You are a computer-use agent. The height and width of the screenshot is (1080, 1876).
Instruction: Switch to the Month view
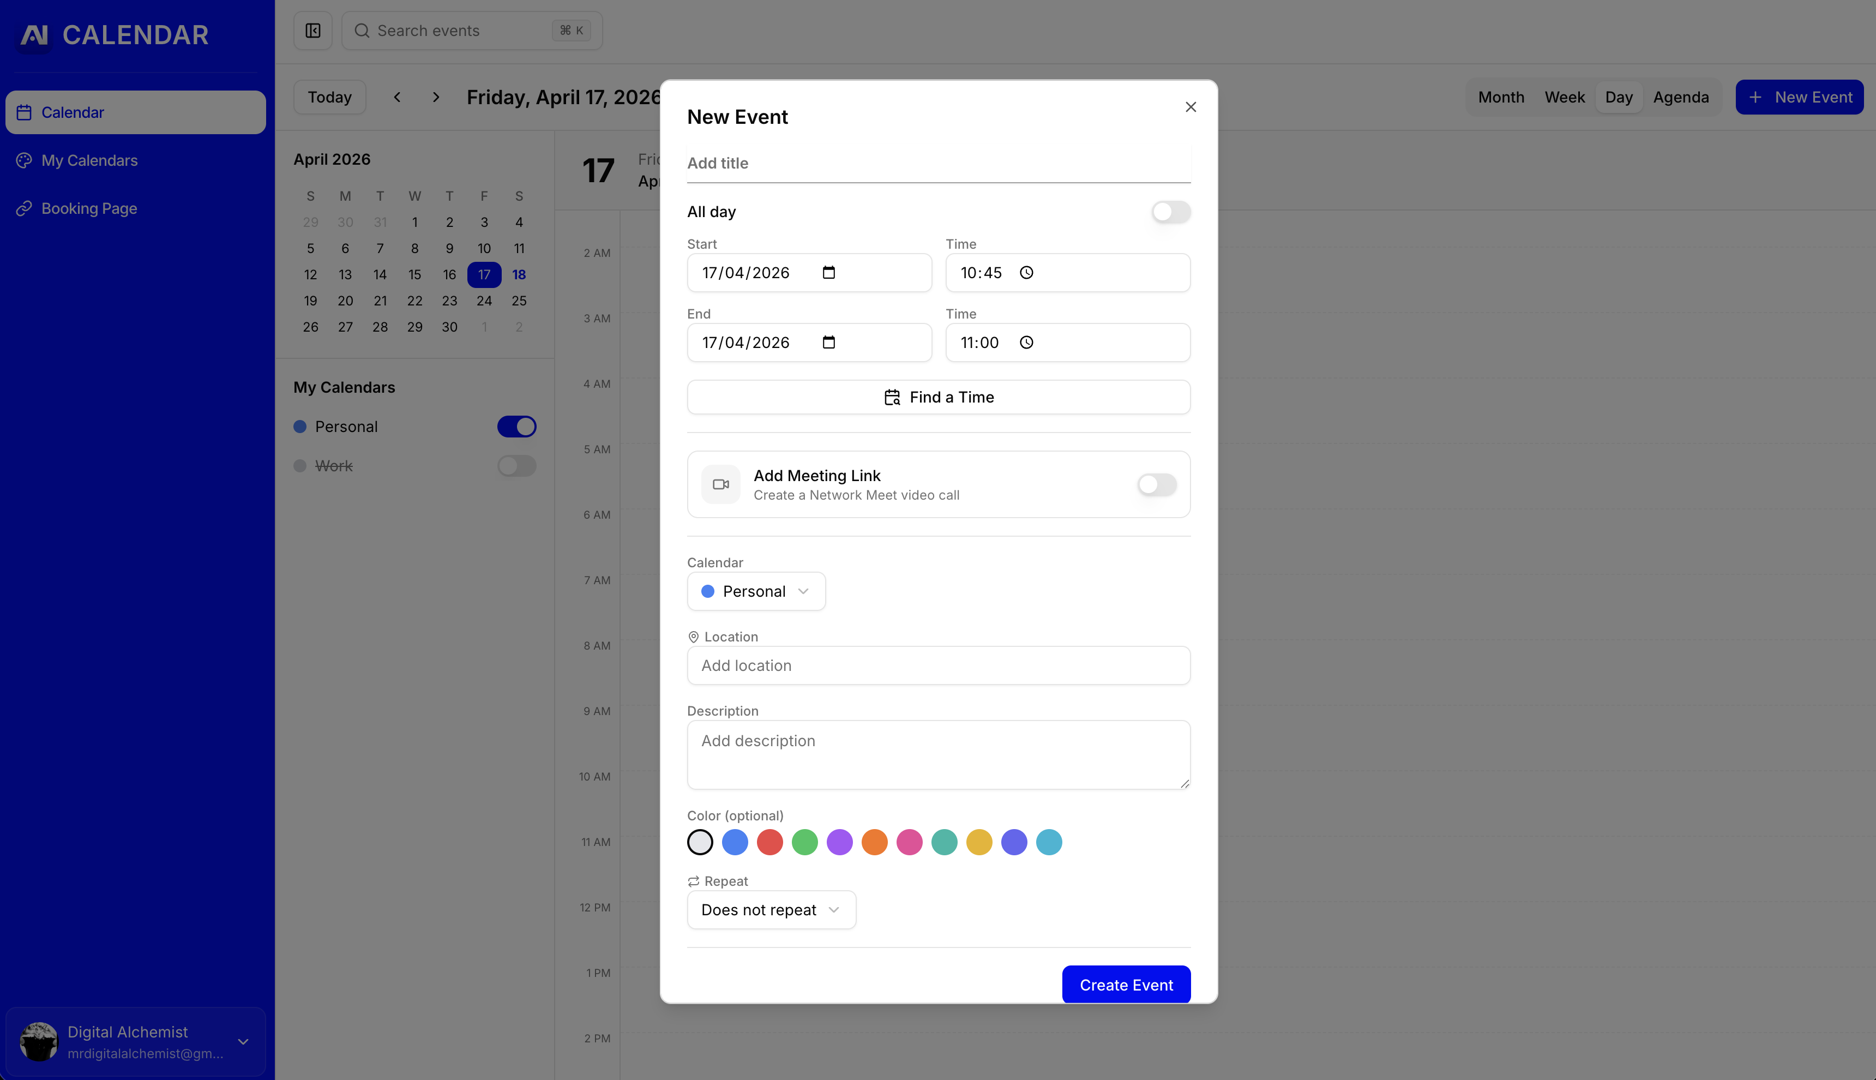pyautogui.click(x=1500, y=97)
